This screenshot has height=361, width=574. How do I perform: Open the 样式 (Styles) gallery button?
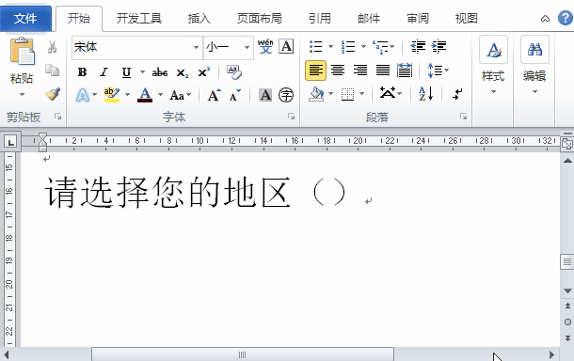point(493,66)
